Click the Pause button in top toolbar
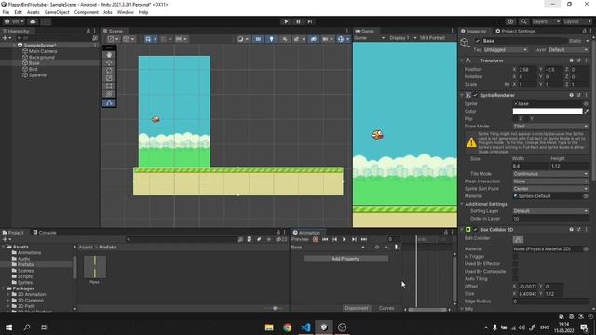 pos(298,21)
